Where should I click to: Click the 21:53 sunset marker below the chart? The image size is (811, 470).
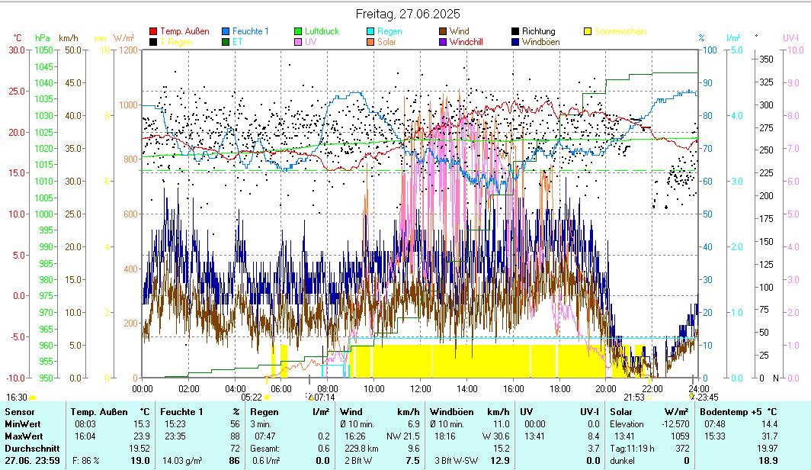[634, 398]
